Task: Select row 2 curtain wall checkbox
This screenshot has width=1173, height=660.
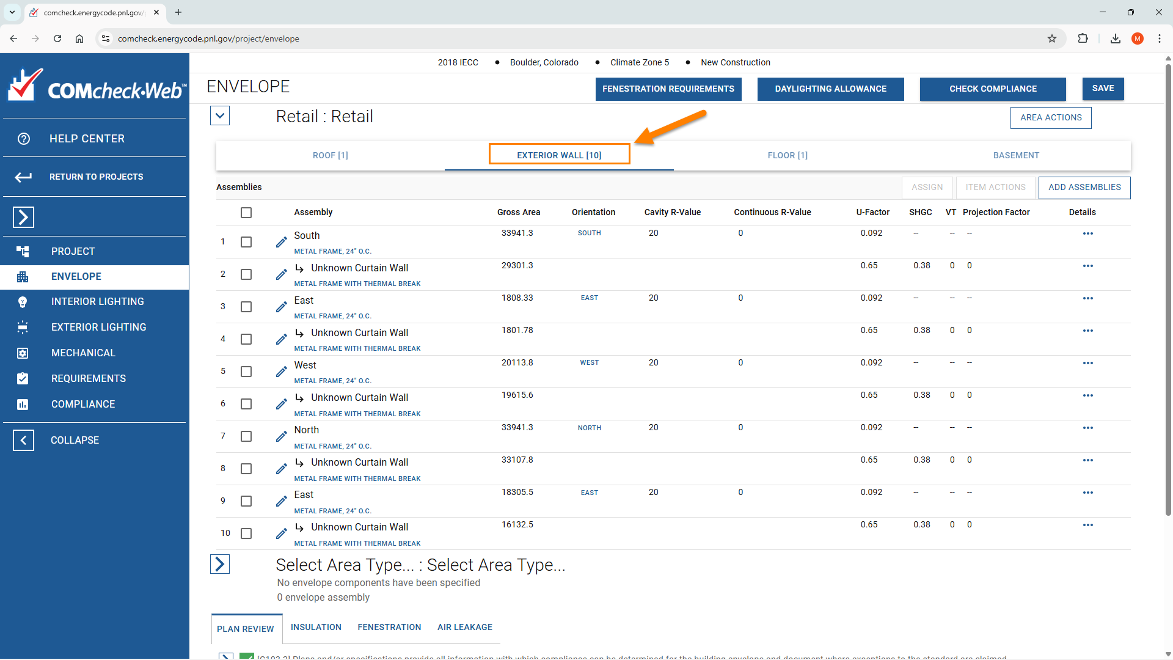Action: pos(246,274)
